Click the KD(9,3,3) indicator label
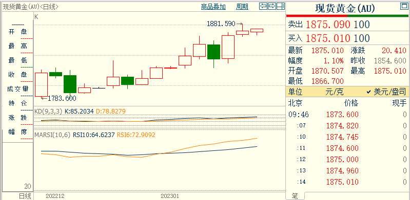The height and width of the screenshot is (200, 410). (48, 112)
